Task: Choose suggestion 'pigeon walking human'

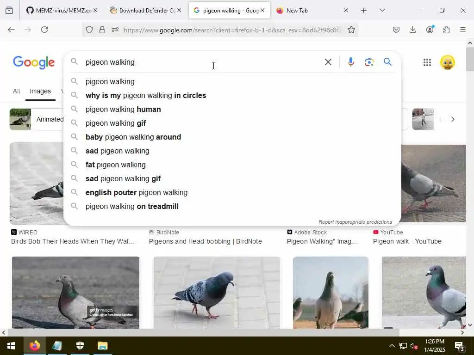Action: pyautogui.click(x=232, y=109)
